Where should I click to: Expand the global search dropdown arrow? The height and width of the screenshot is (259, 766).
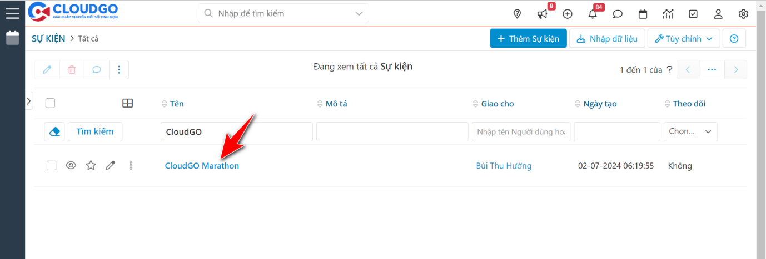tap(359, 13)
